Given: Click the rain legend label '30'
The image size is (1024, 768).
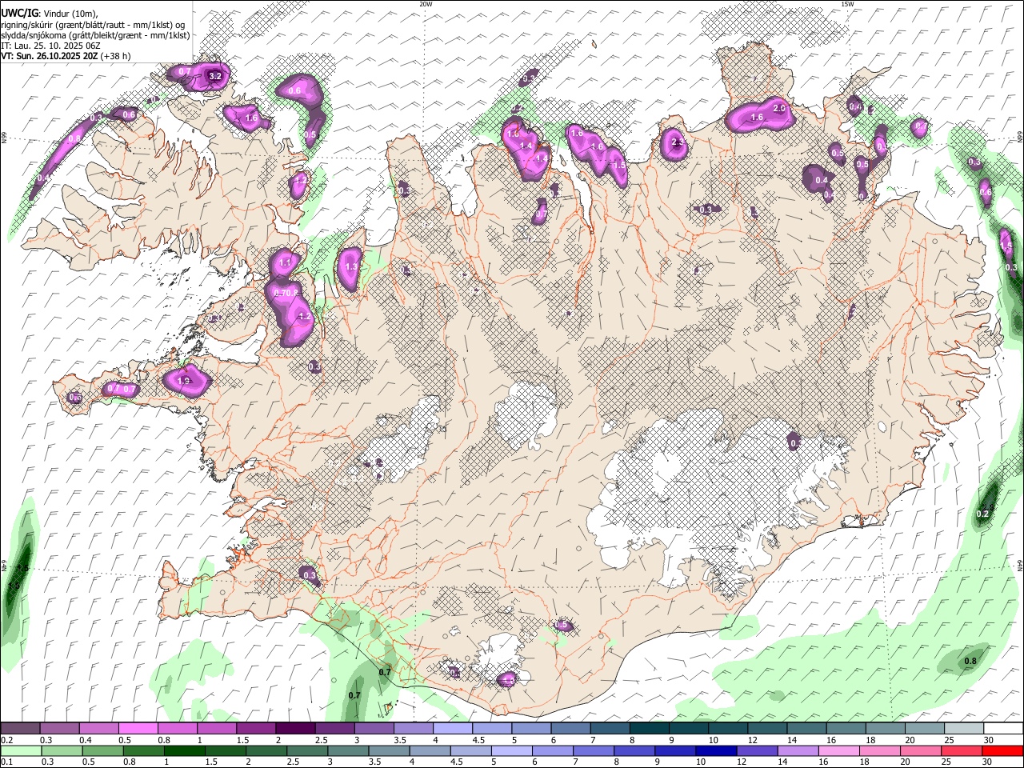Looking at the screenshot, I should click(988, 762).
